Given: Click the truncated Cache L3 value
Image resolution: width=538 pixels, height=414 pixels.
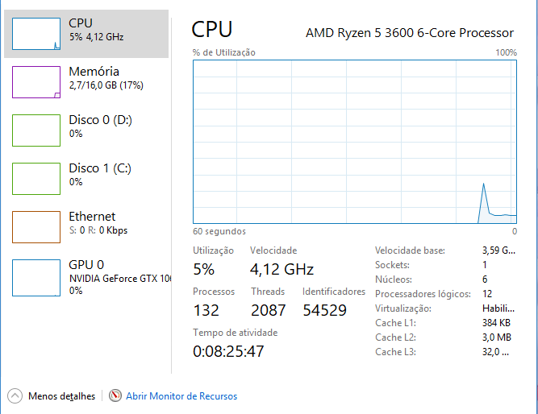Looking at the screenshot, I should (495, 352).
